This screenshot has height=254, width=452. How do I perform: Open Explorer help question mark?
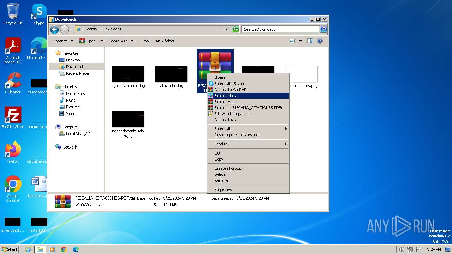[x=320, y=41]
